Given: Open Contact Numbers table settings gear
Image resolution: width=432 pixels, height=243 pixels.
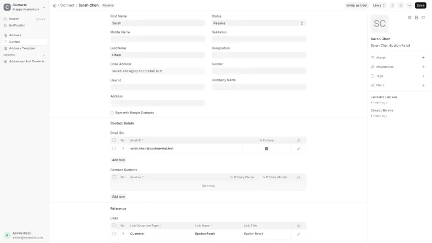Looking at the screenshot, I should pos(298,177).
